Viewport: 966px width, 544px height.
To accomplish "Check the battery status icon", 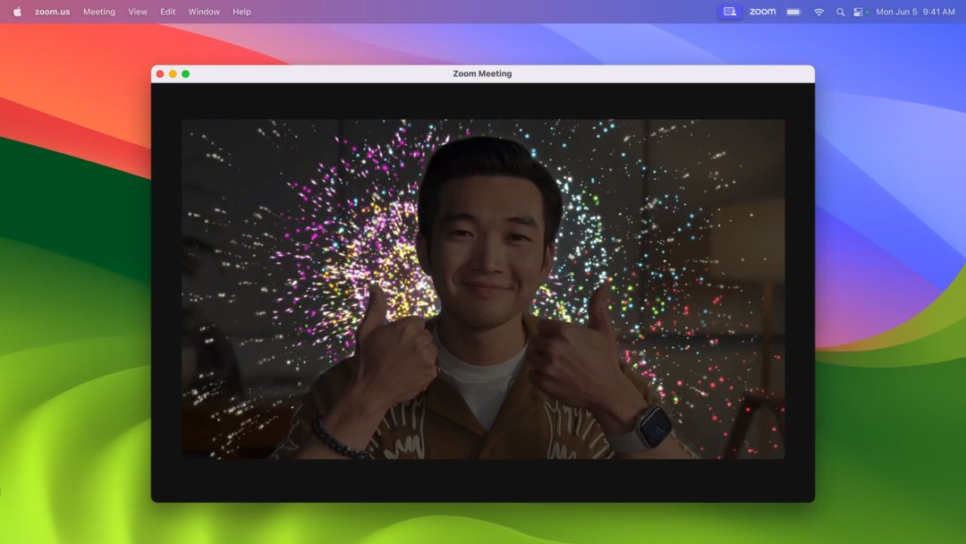I will pyautogui.click(x=794, y=12).
